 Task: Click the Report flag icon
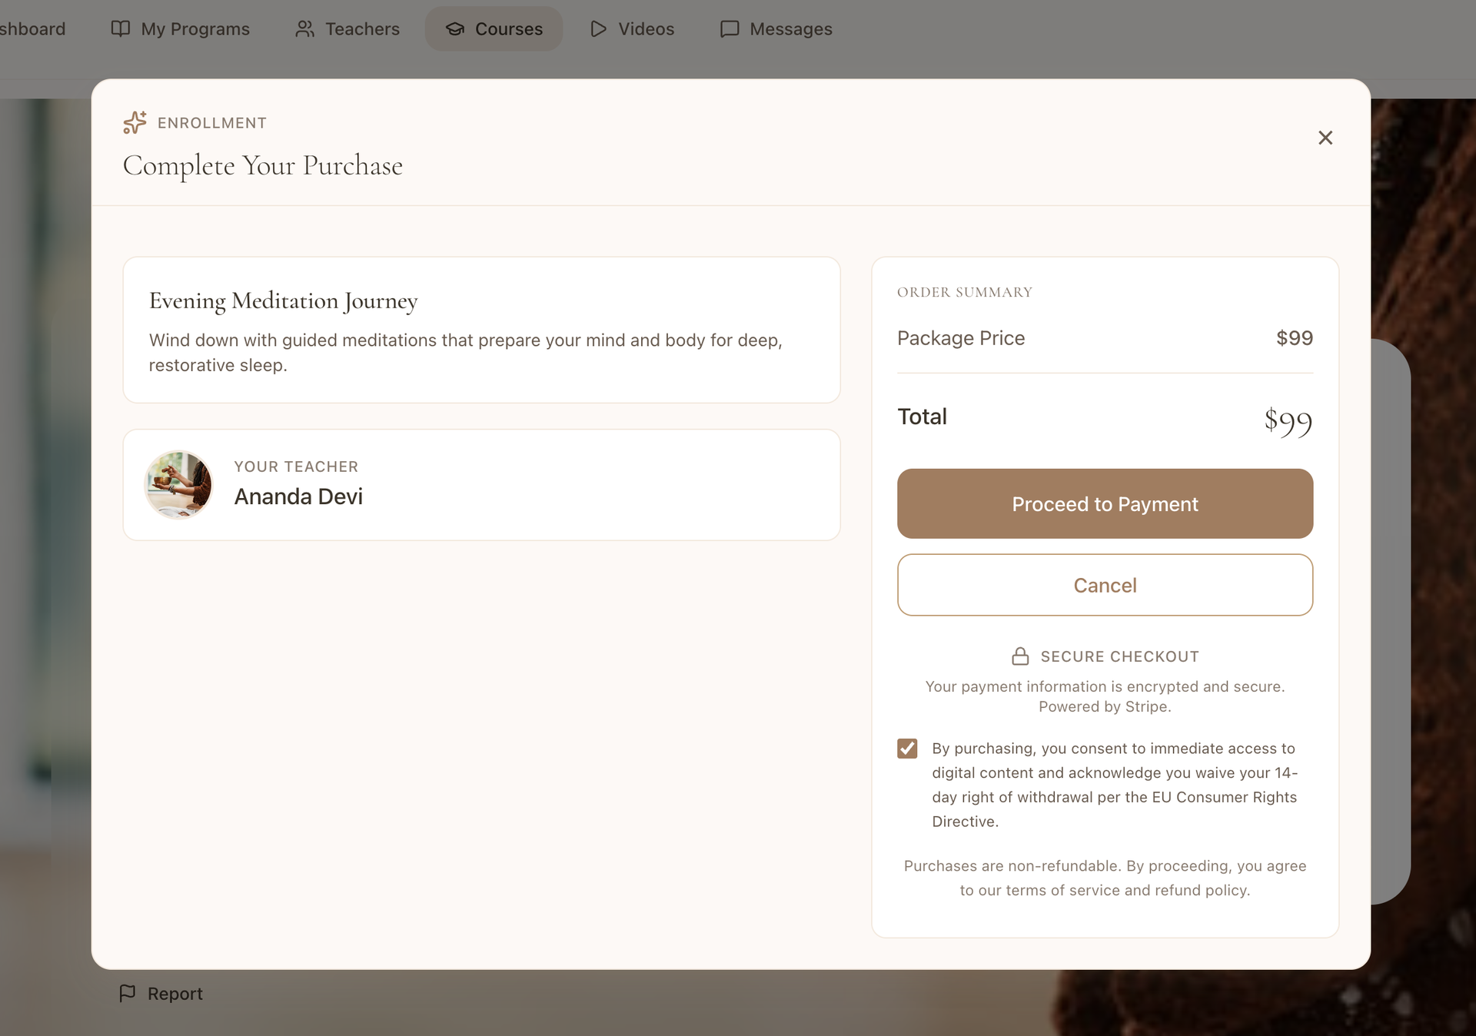[128, 993]
